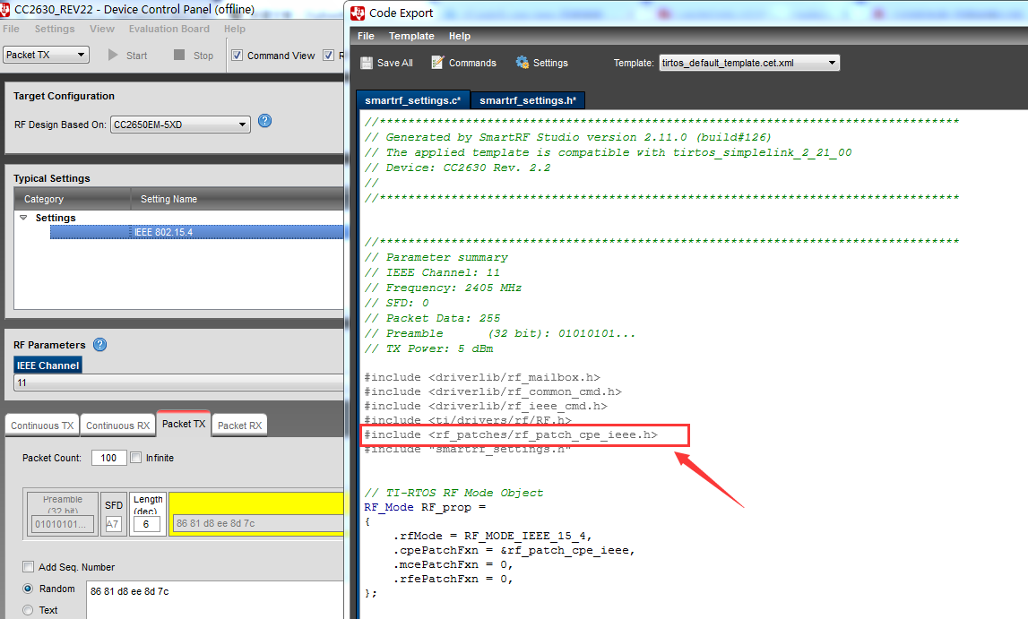
Task: Switch to the Packet RX tab
Action: 239,426
